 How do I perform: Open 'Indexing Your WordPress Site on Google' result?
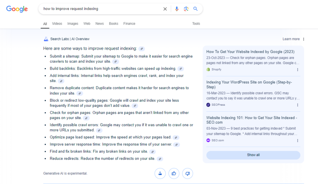point(249,85)
